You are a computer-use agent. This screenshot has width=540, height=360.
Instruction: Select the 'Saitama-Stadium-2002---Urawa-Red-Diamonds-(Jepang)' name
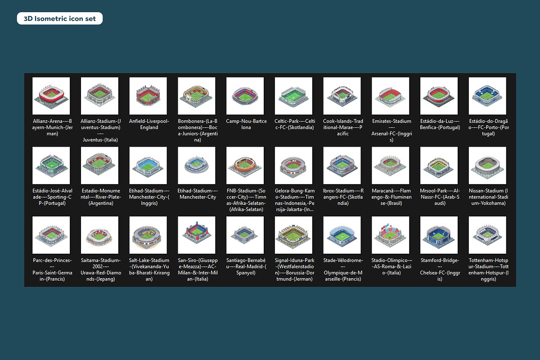100,270
